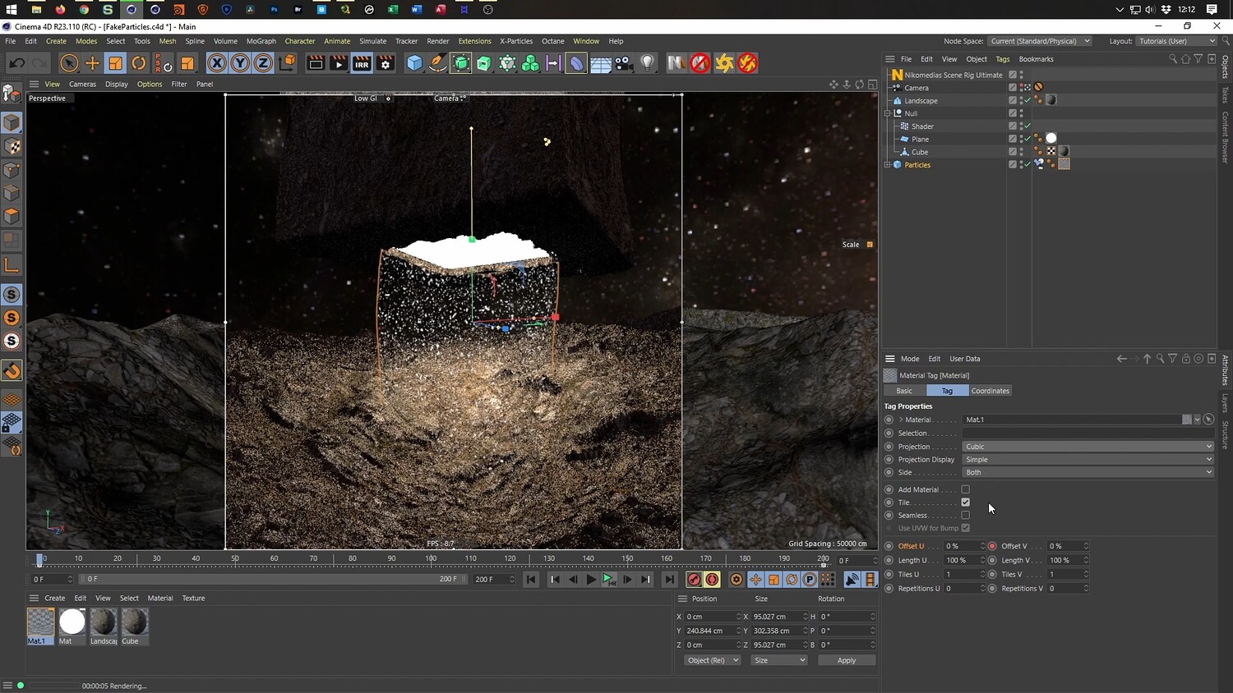This screenshot has width=1233, height=693.
Task: Add a Light object from toolbar
Action: pyautogui.click(x=648, y=63)
